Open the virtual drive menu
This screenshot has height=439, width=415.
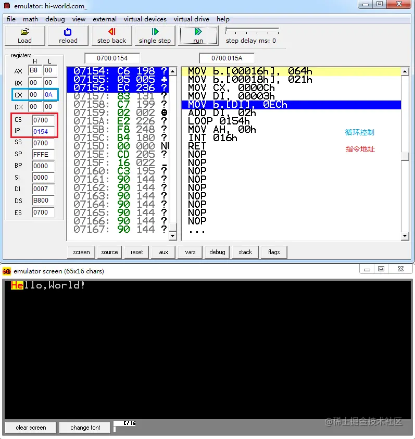(x=191, y=19)
